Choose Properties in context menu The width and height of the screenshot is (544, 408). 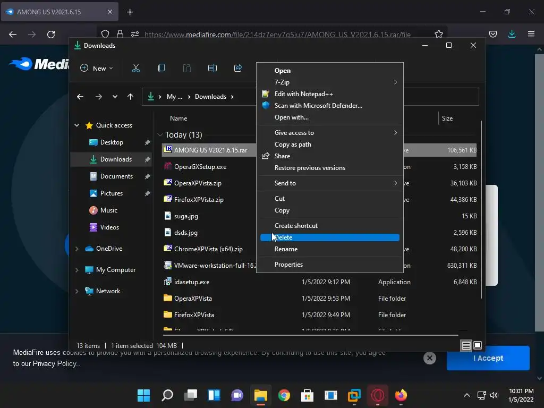[329, 265]
